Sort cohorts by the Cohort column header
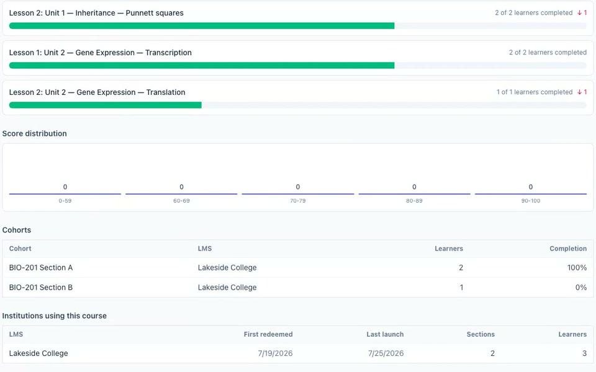Screen dimensions: 596x372 [20, 249]
